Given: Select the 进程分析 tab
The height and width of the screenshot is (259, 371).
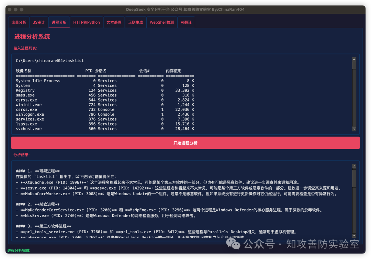Looking at the screenshot, I should click(x=59, y=22).
